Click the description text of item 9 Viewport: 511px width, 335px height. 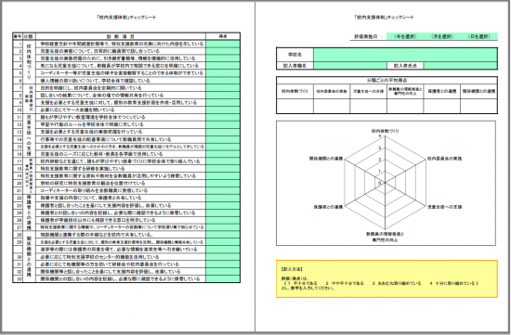coord(118,103)
